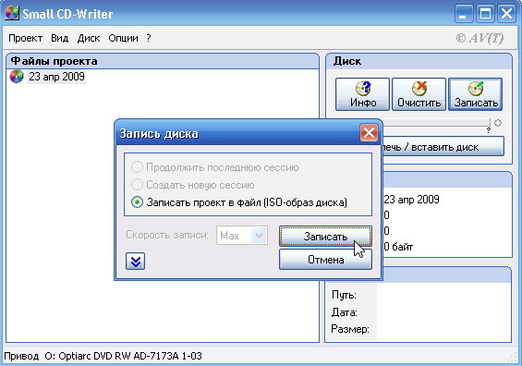The image size is (522, 366).
Task: Open the Диск menu
Action: 89,38
